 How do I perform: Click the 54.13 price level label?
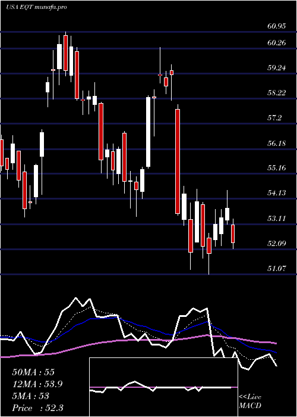[277, 193]
